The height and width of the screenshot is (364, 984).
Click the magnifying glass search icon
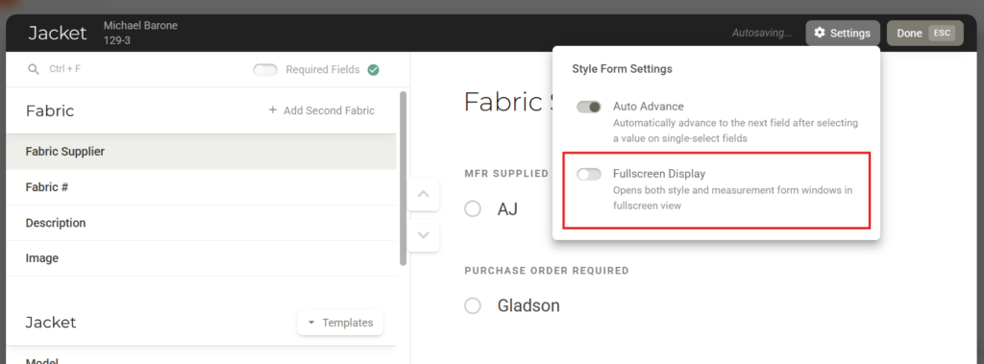click(34, 69)
